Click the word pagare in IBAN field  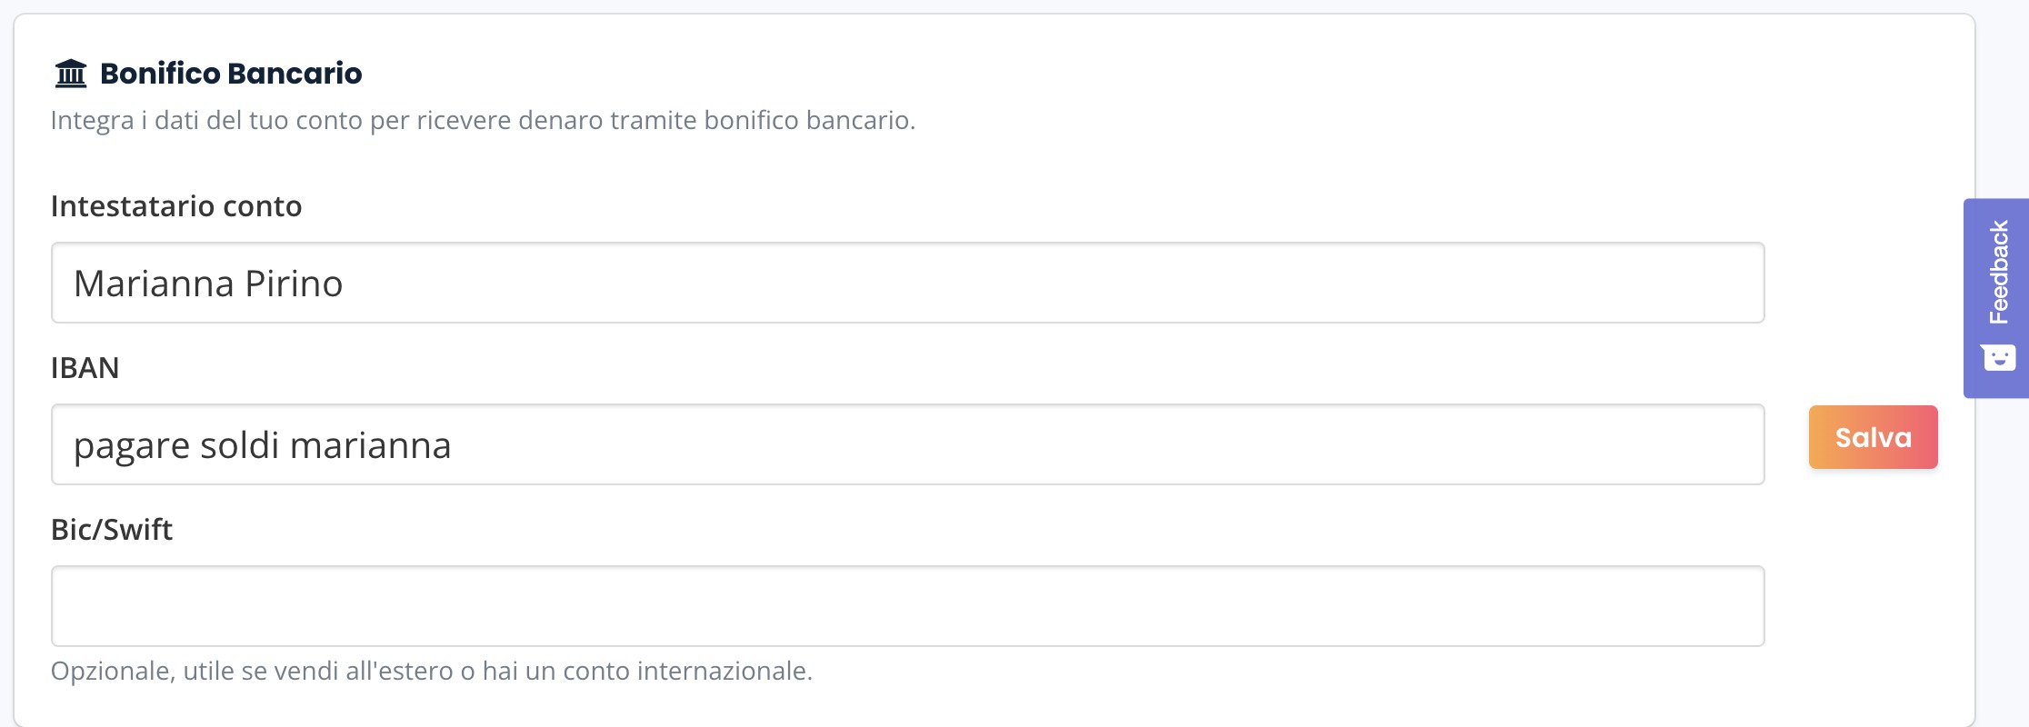pyautogui.click(x=131, y=446)
